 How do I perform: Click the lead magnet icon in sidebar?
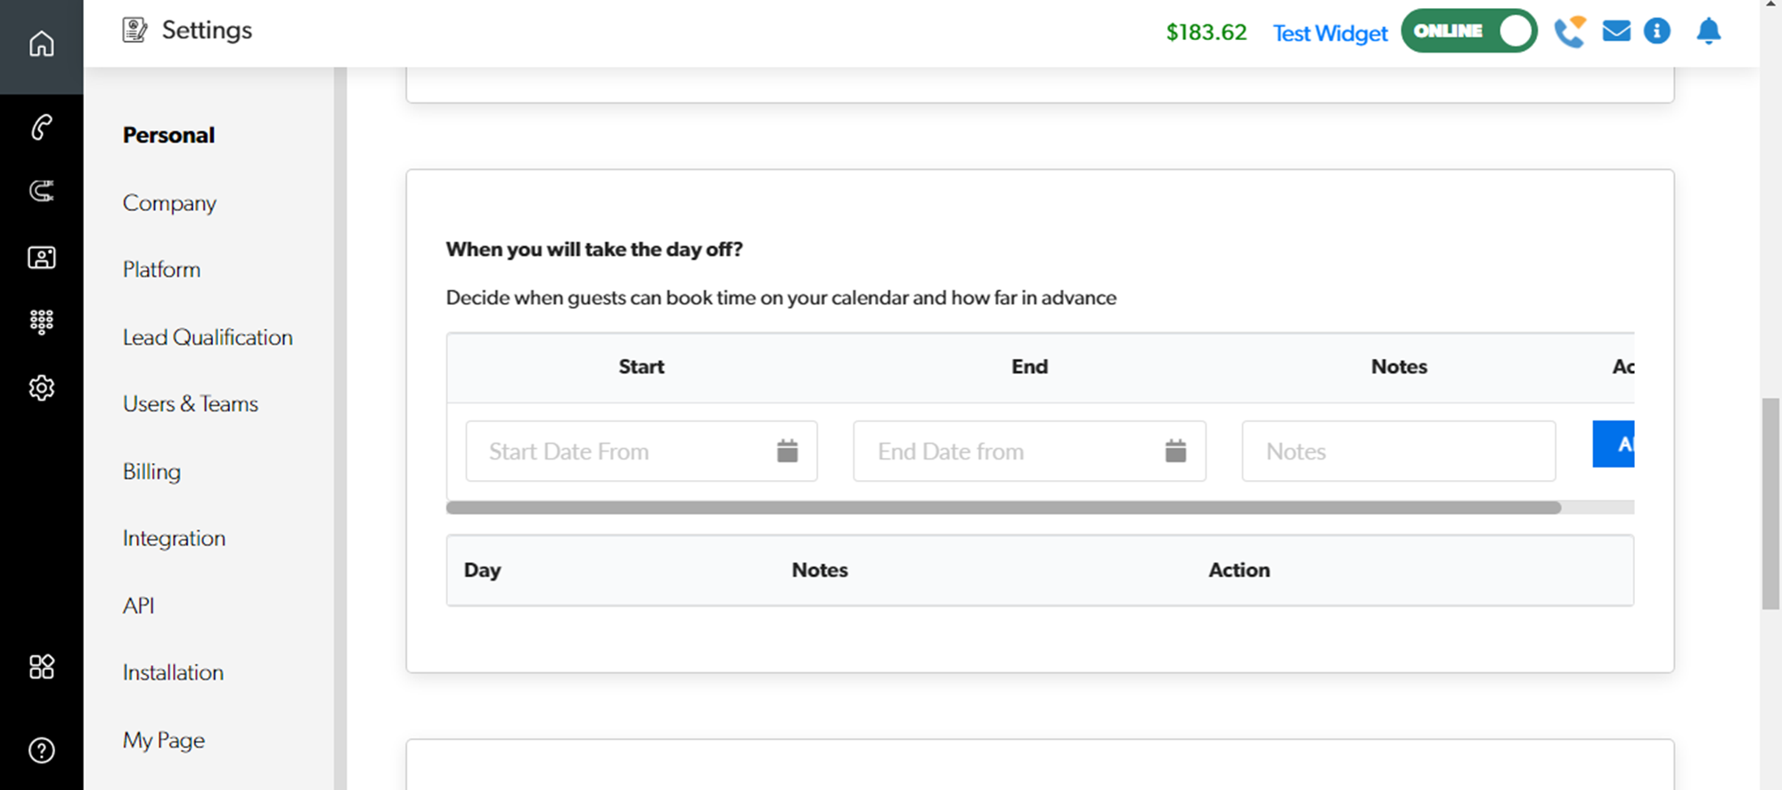[x=41, y=191]
